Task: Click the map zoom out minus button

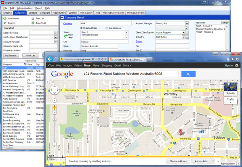Action: point(55,144)
